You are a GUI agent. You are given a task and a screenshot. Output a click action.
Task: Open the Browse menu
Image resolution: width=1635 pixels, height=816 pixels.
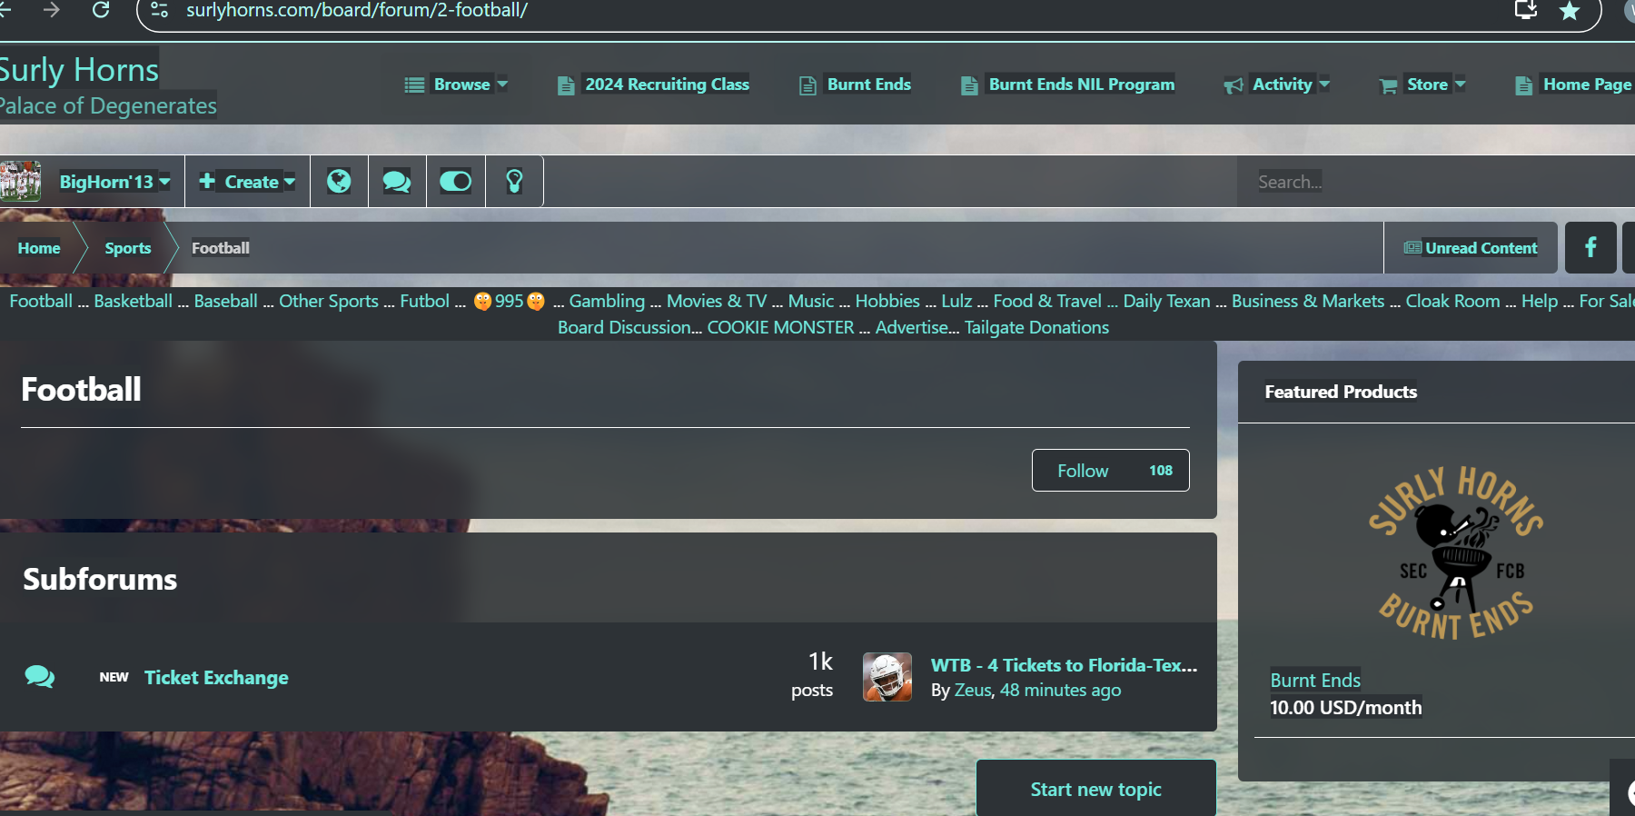(457, 85)
